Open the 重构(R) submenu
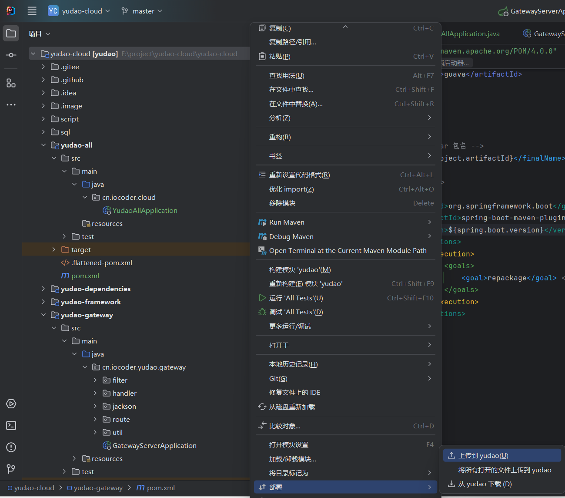 (346, 137)
